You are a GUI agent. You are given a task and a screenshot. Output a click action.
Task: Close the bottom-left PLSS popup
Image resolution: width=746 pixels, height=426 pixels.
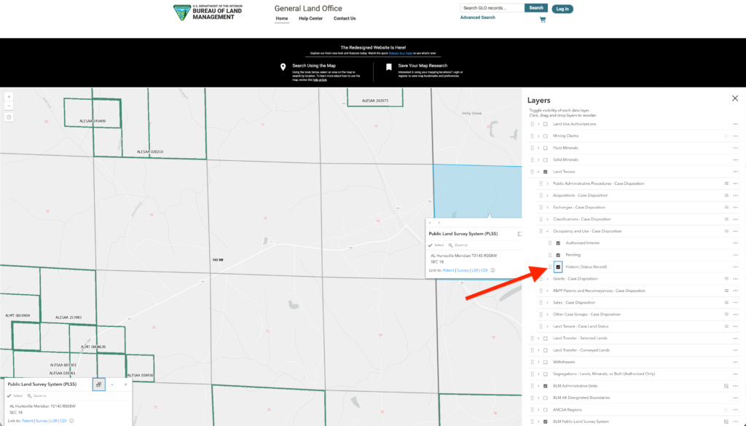pos(125,384)
